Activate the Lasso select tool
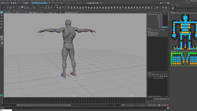 click(2, 16)
